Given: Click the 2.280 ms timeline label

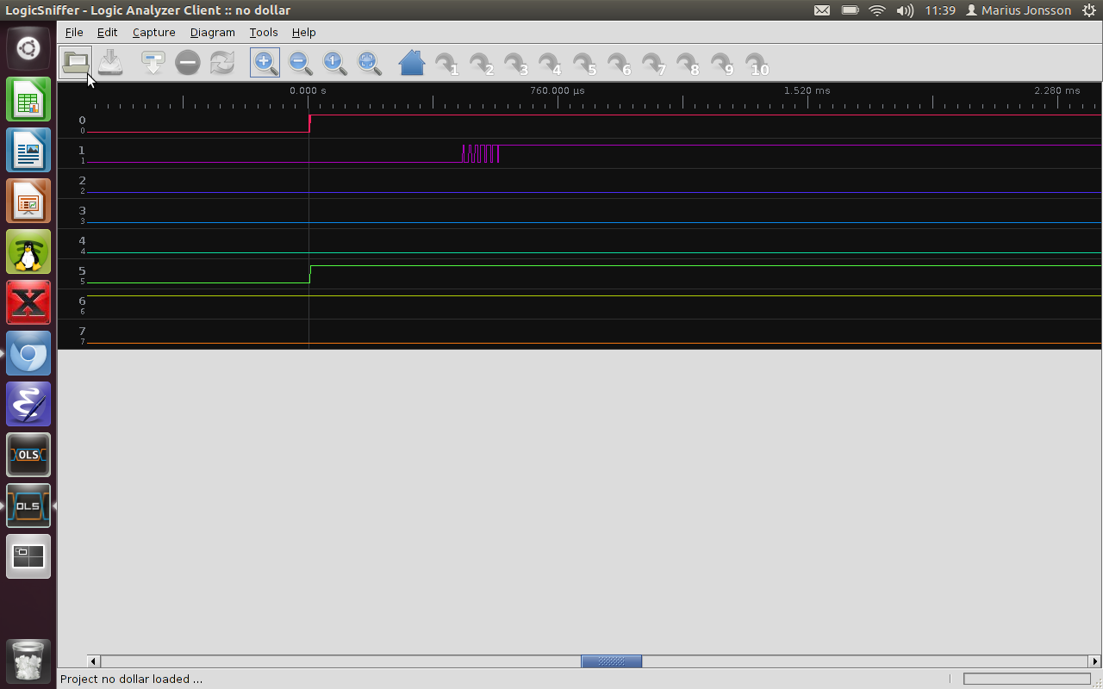Looking at the screenshot, I should [x=1057, y=90].
